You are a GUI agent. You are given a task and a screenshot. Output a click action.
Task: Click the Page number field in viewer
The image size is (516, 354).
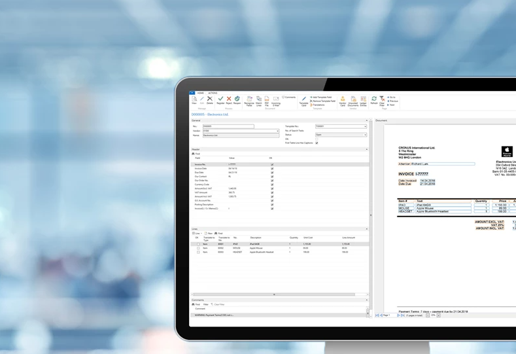[x=390, y=315]
